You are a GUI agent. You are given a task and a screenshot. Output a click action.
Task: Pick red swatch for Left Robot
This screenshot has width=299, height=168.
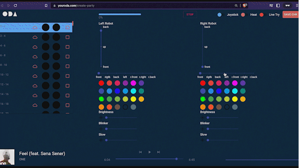(101, 83)
